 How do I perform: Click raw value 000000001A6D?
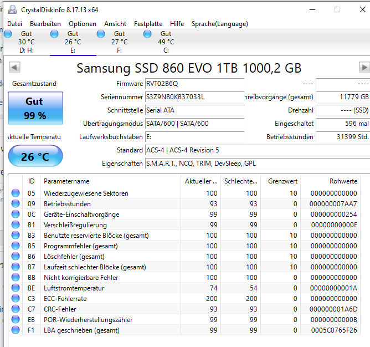click(333, 309)
